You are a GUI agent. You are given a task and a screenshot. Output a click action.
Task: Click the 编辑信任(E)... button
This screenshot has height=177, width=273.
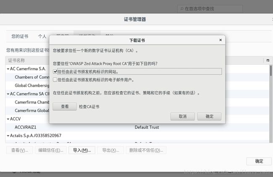pyautogui.click(x=51, y=150)
